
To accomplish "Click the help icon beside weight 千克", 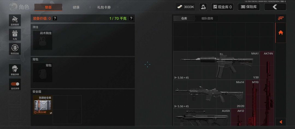I will 131,19.
